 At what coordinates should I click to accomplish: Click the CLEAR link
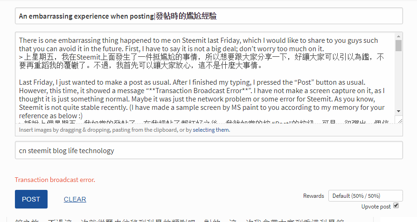pyautogui.click(x=75, y=199)
